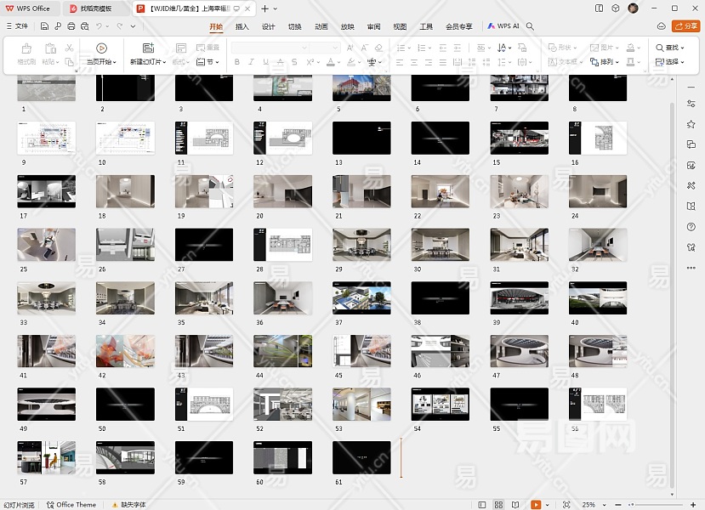This screenshot has width=705, height=510.
Task: Open the 插入 ribbon tab
Action: pyautogui.click(x=242, y=26)
